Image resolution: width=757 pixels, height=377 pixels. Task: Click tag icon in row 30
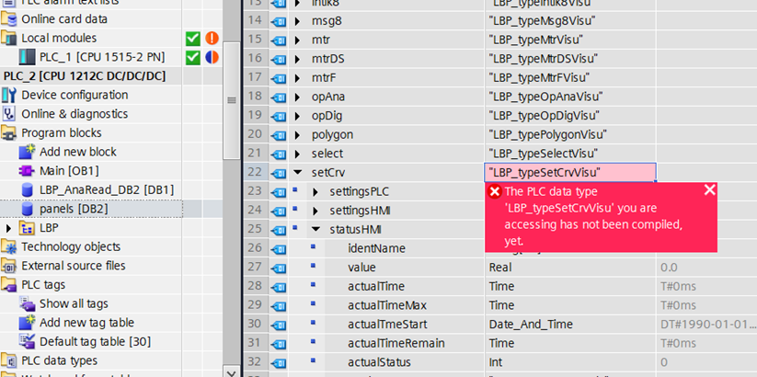[x=278, y=325]
